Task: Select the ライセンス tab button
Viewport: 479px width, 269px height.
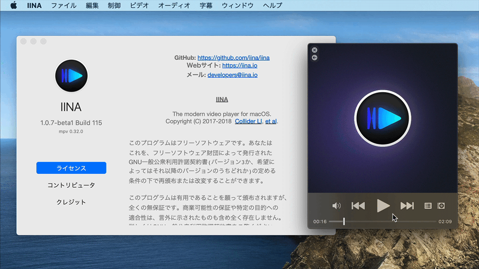Action: [71, 168]
